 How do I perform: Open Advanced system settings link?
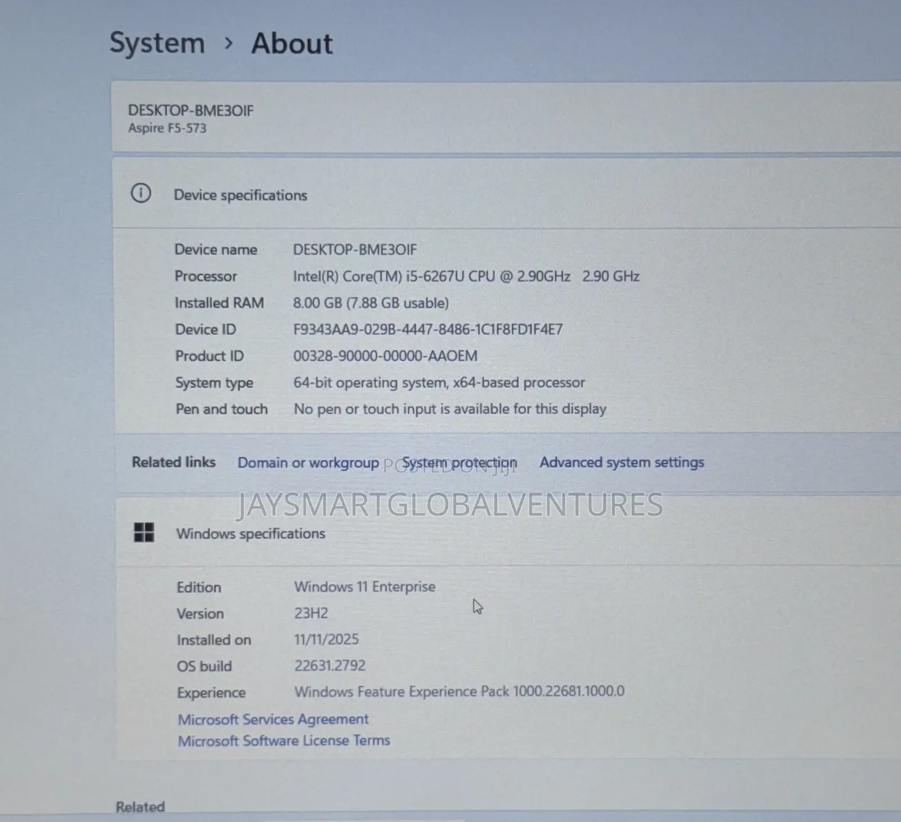click(x=622, y=462)
